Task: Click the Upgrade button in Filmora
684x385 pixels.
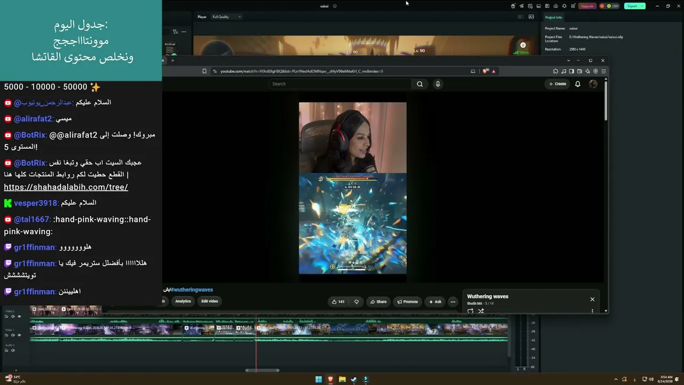Action: [587, 6]
